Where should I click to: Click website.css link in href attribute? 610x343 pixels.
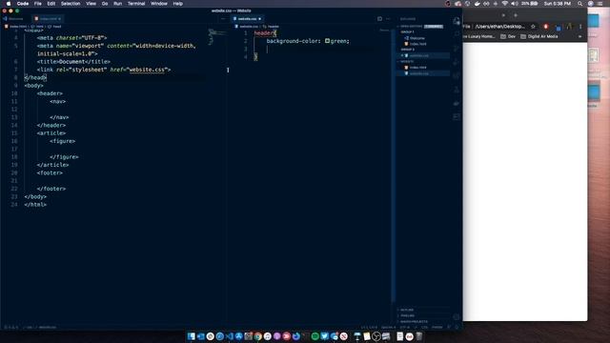click(x=147, y=70)
